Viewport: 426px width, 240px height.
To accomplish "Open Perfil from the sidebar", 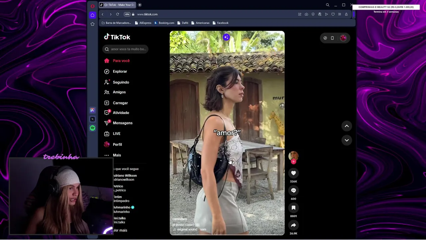I will (x=117, y=144).
